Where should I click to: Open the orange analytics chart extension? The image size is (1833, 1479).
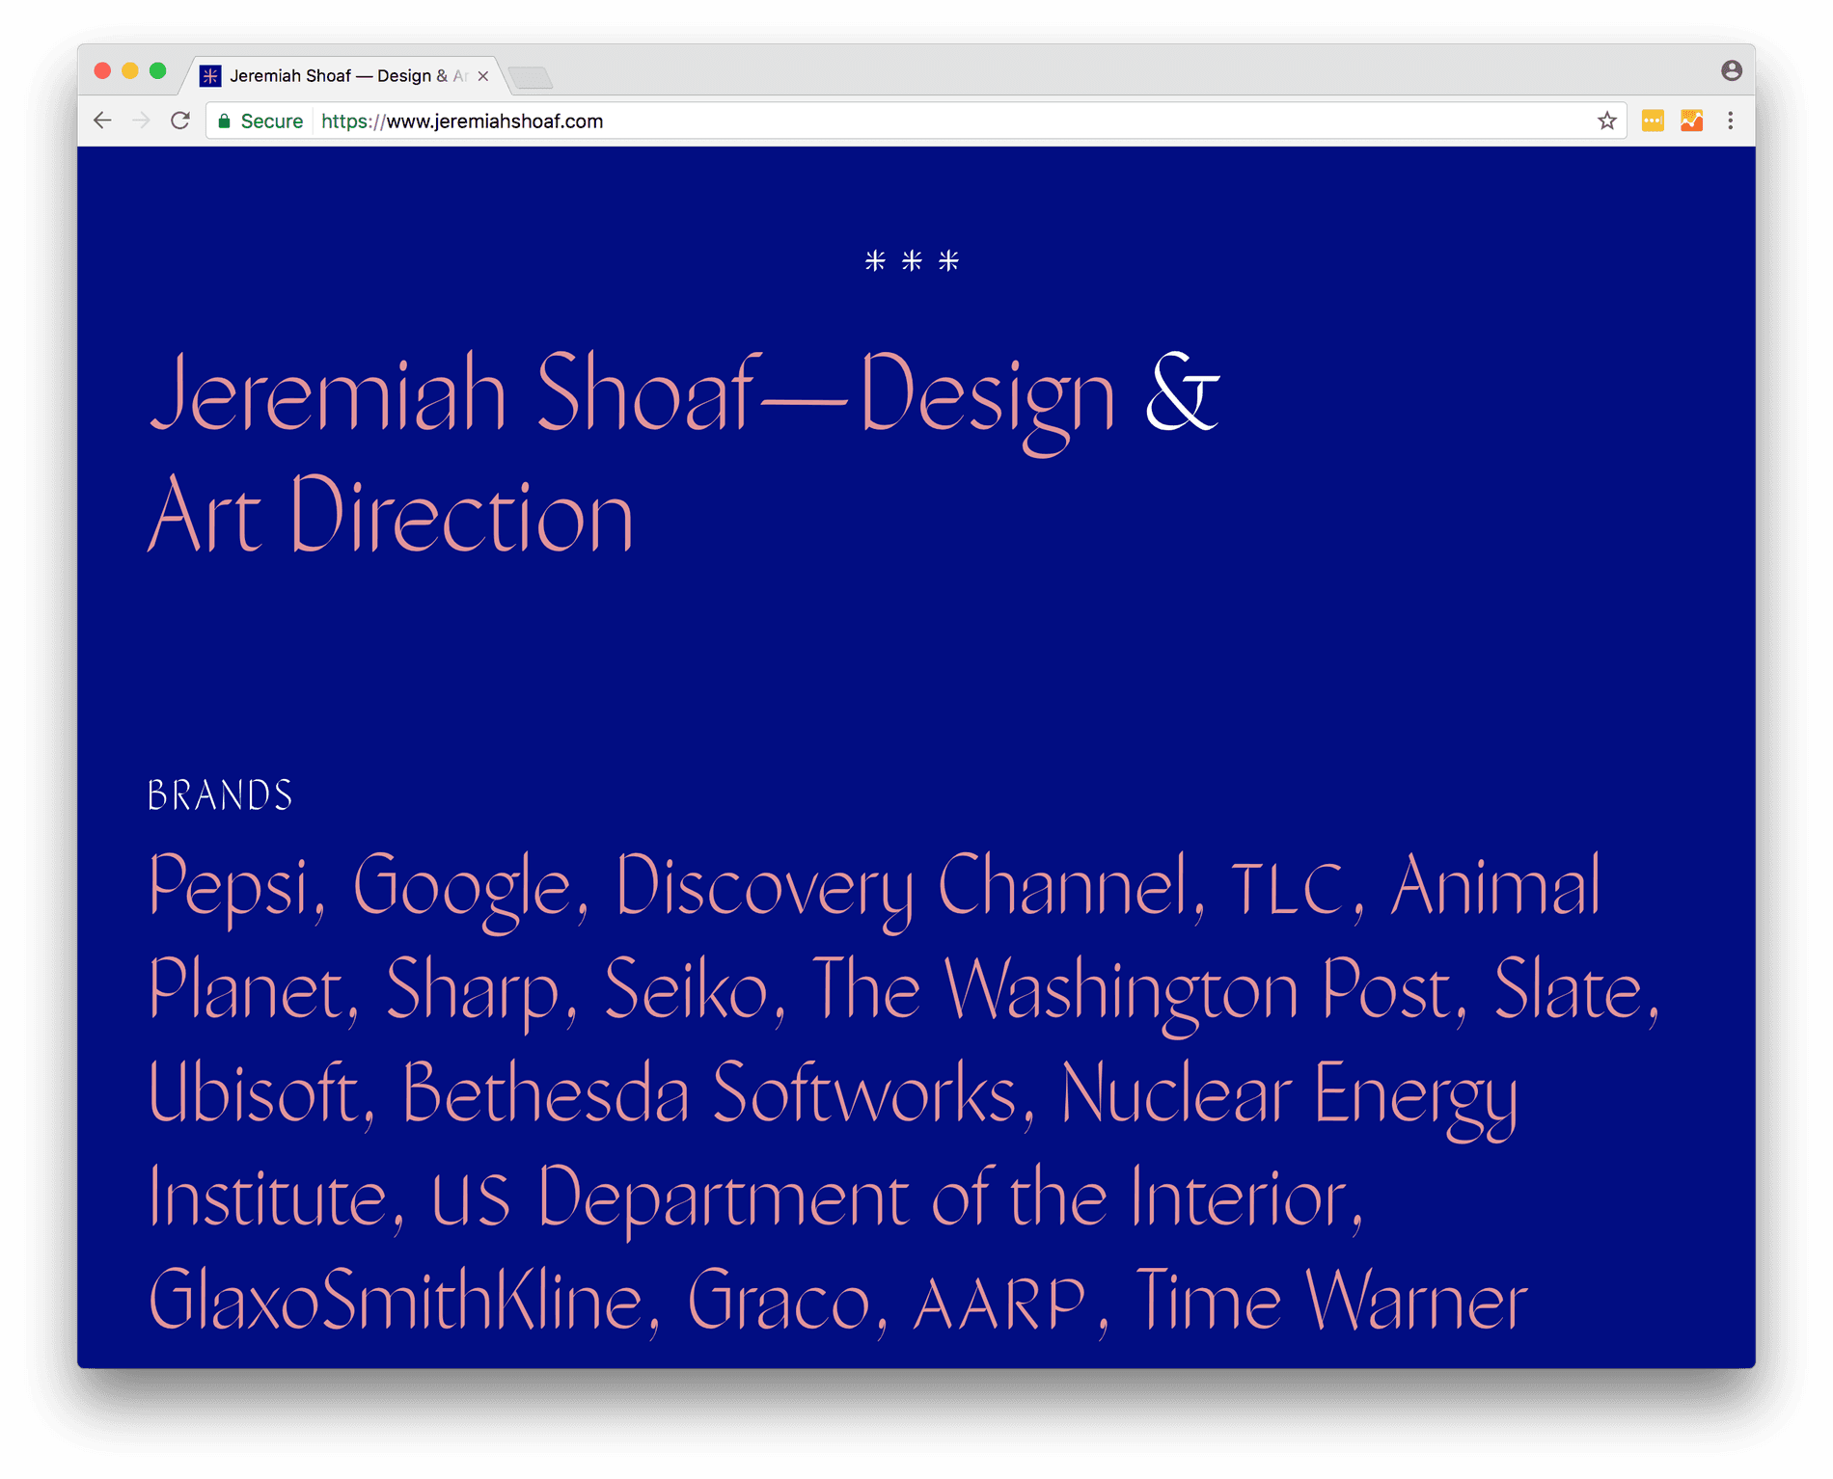1691,121
